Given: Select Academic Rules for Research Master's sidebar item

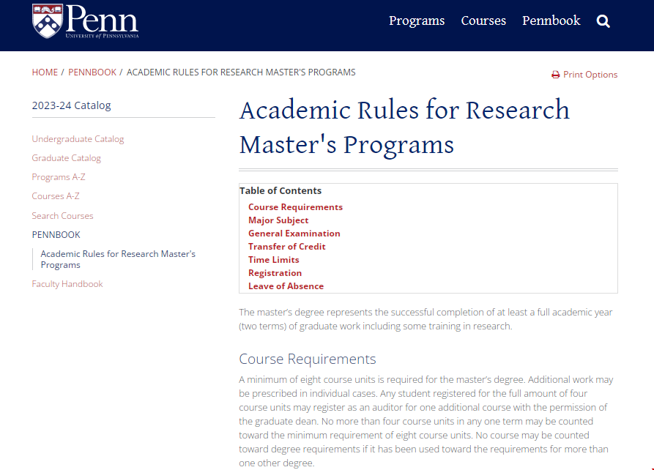Looking at the screenshot, I should coord(118,259).
